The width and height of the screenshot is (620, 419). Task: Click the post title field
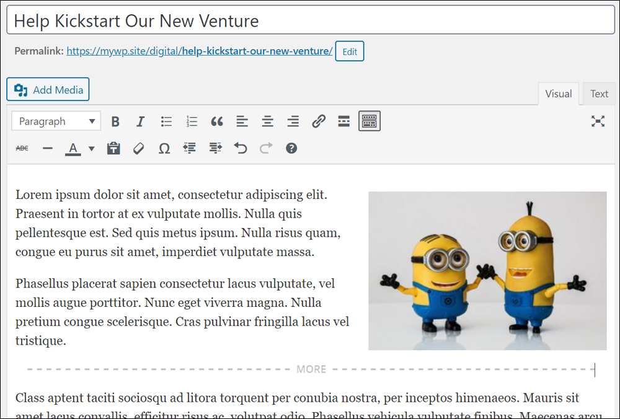[311, 20]
